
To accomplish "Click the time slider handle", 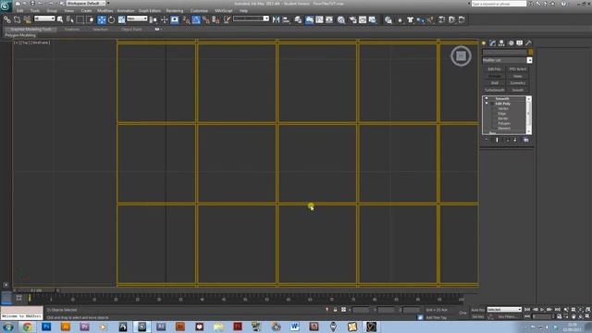I will 36,290.
